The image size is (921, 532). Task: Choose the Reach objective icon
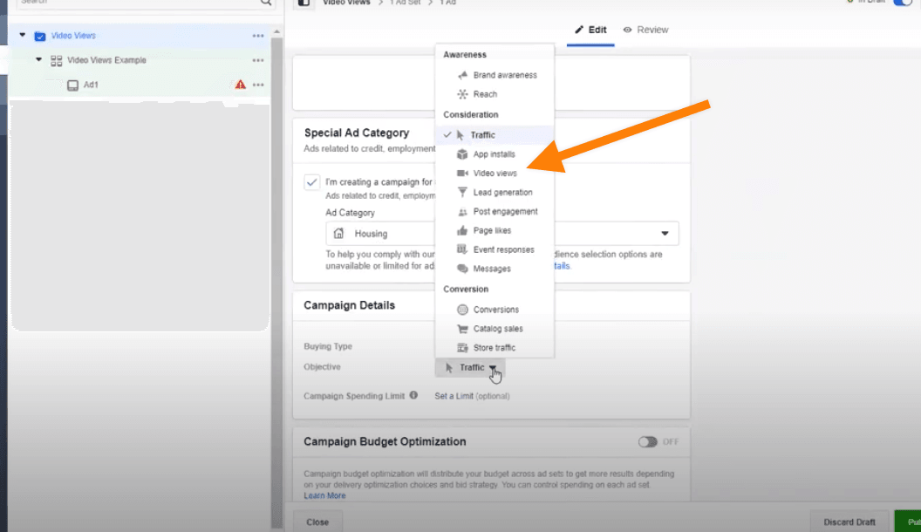463,94
